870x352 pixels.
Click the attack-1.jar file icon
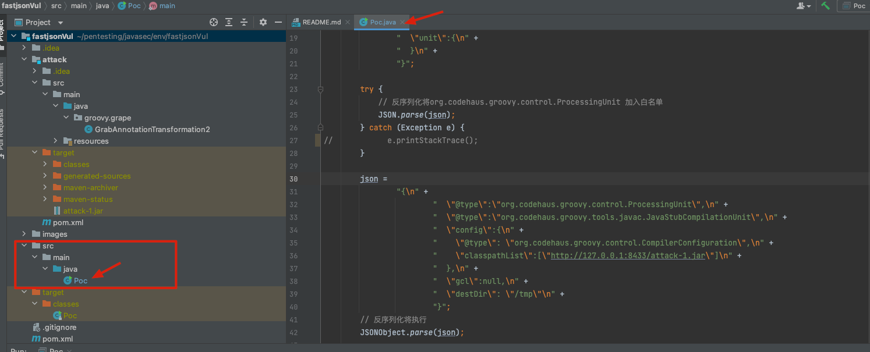pyautogui.click(x=56, y=211)
